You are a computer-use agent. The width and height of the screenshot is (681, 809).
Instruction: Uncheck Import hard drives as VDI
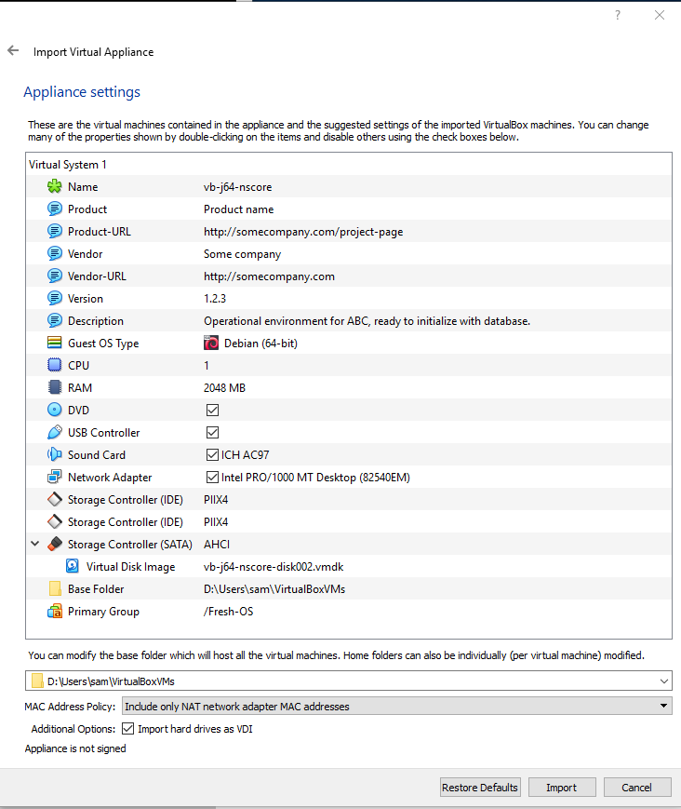pyautogui.click(x=127, y=728)
